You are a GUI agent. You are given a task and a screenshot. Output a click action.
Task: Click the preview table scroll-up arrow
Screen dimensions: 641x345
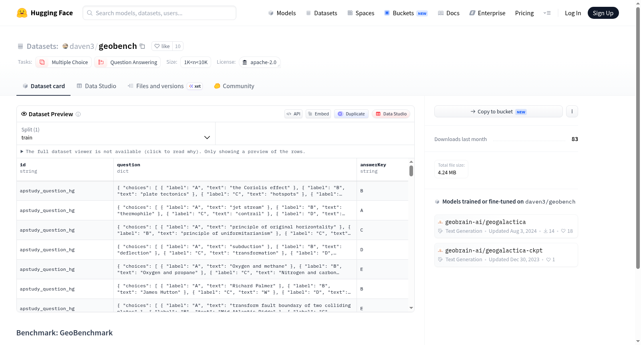tap(411, 161)
